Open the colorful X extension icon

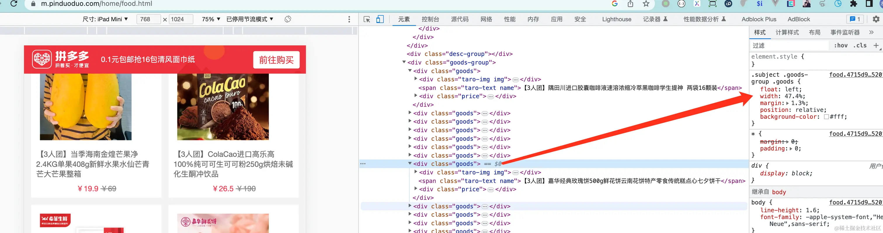[x=697, y=4]
